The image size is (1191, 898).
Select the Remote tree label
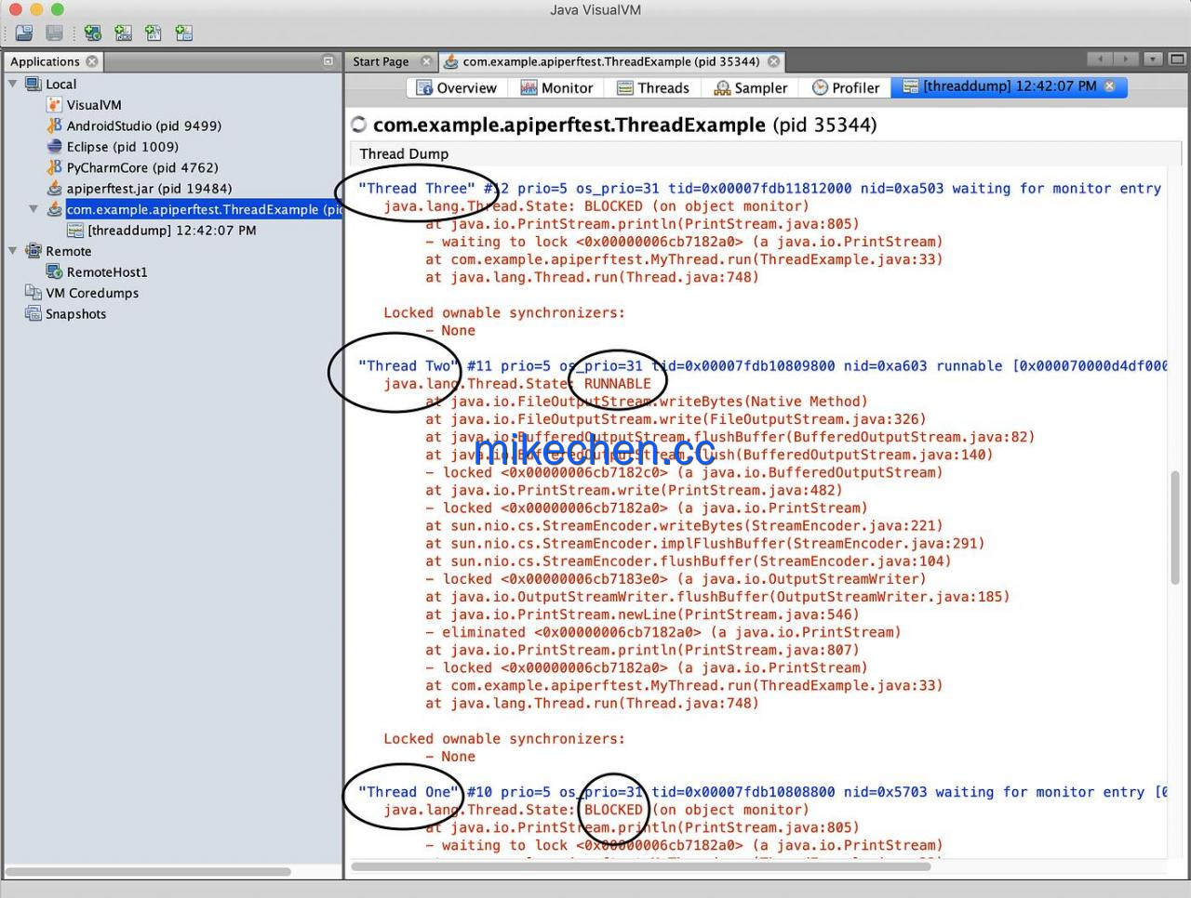click(x=69, y=251)
